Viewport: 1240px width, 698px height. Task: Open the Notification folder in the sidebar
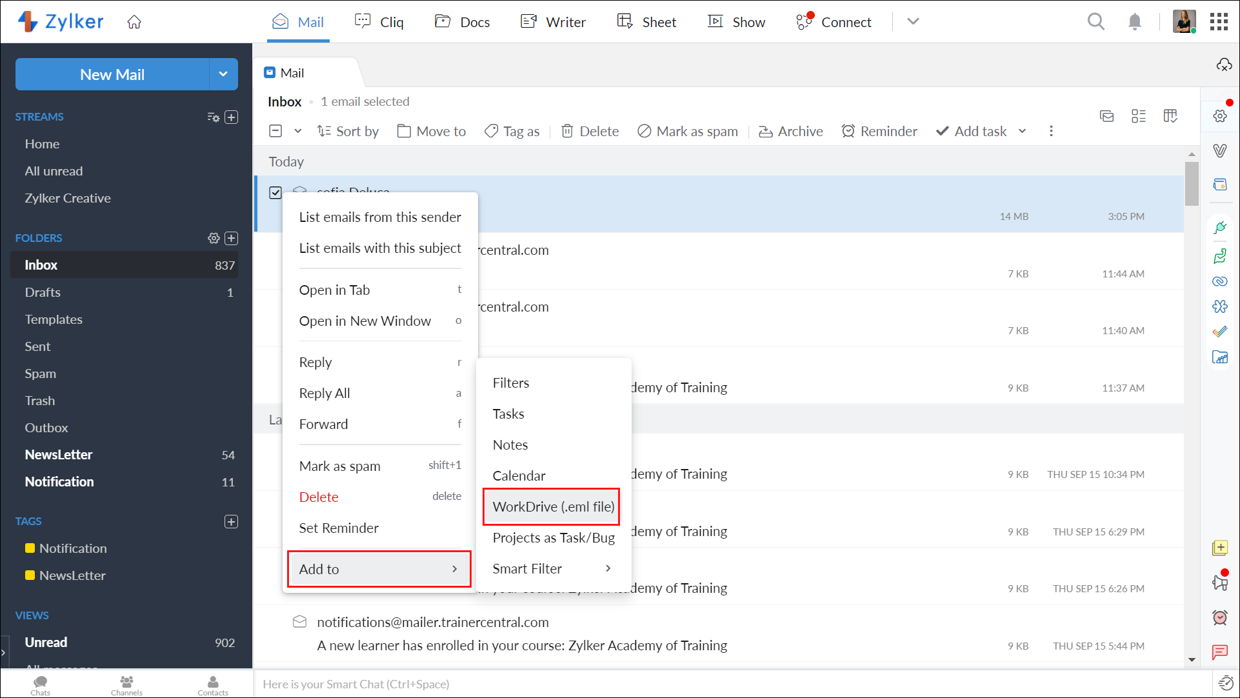(x=59, y=482)
